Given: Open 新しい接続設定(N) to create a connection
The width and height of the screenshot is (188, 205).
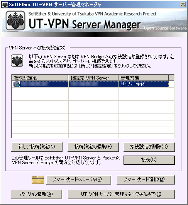Looking at the screenshot, I should click(x=37, y=147).
